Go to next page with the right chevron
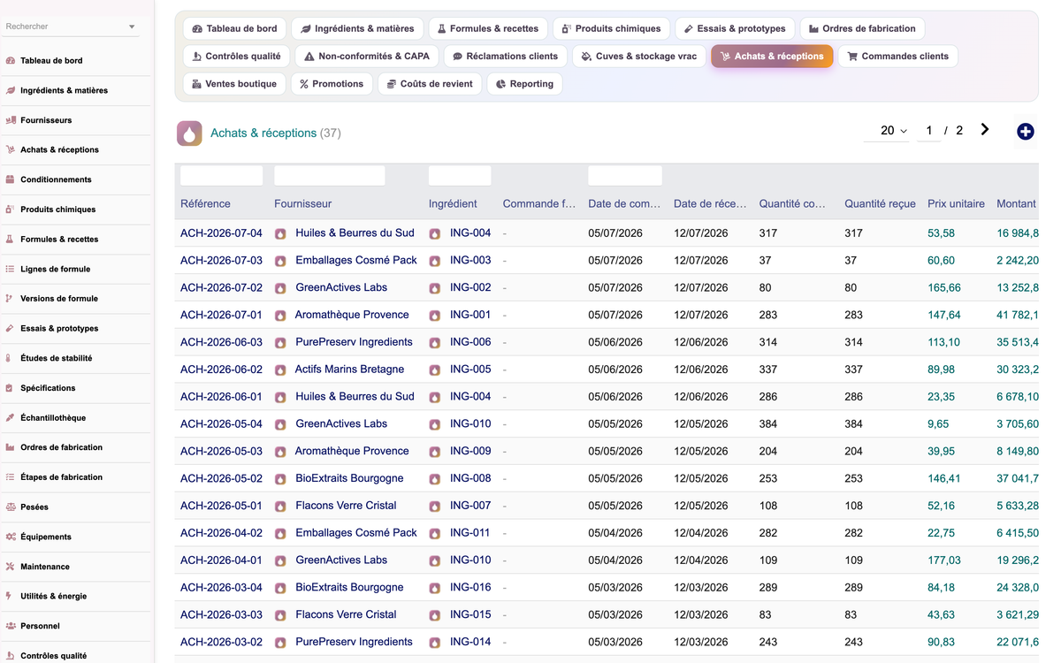 click(x=985, y=130)
